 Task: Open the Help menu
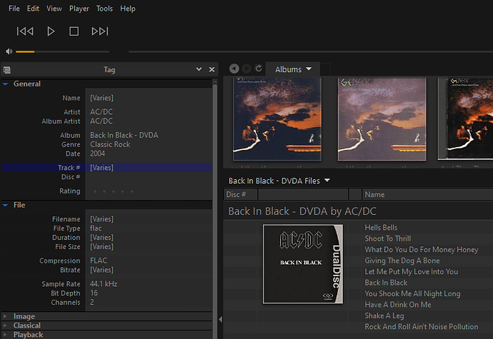click(x=128, y=9)
